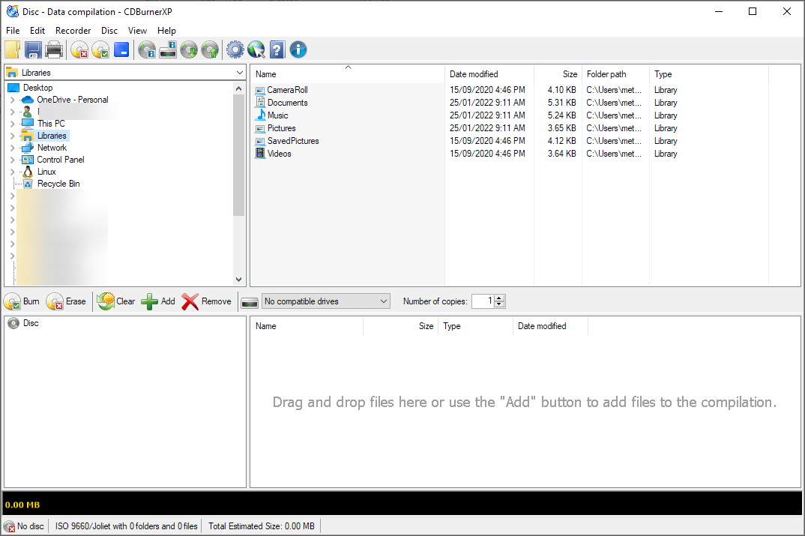Click the disc icon with green up arrow

[210, 49]
